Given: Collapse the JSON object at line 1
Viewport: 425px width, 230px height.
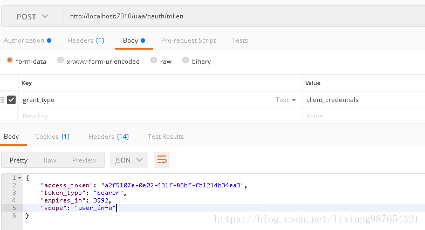Looking at the screenshot, I should tap(20, 178).
